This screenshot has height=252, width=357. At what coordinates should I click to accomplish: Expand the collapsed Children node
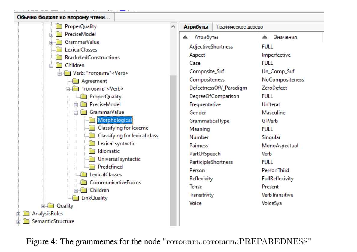click(76, 190)
